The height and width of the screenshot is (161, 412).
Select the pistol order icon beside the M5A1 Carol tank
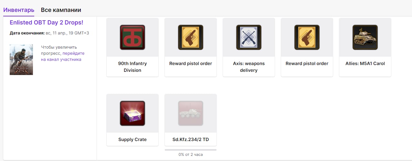coord(307,37)
